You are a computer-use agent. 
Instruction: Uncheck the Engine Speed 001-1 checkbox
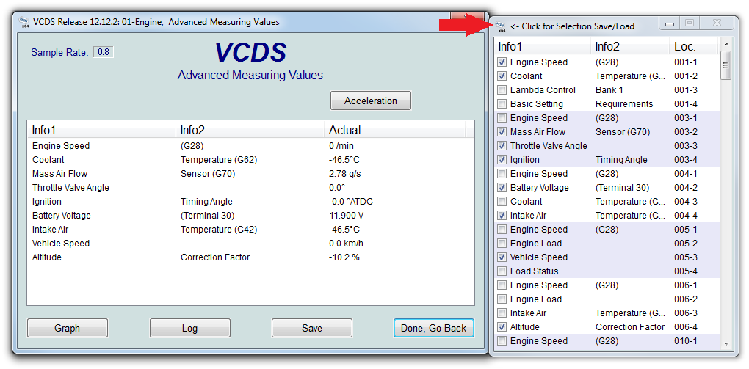point(502,62)
